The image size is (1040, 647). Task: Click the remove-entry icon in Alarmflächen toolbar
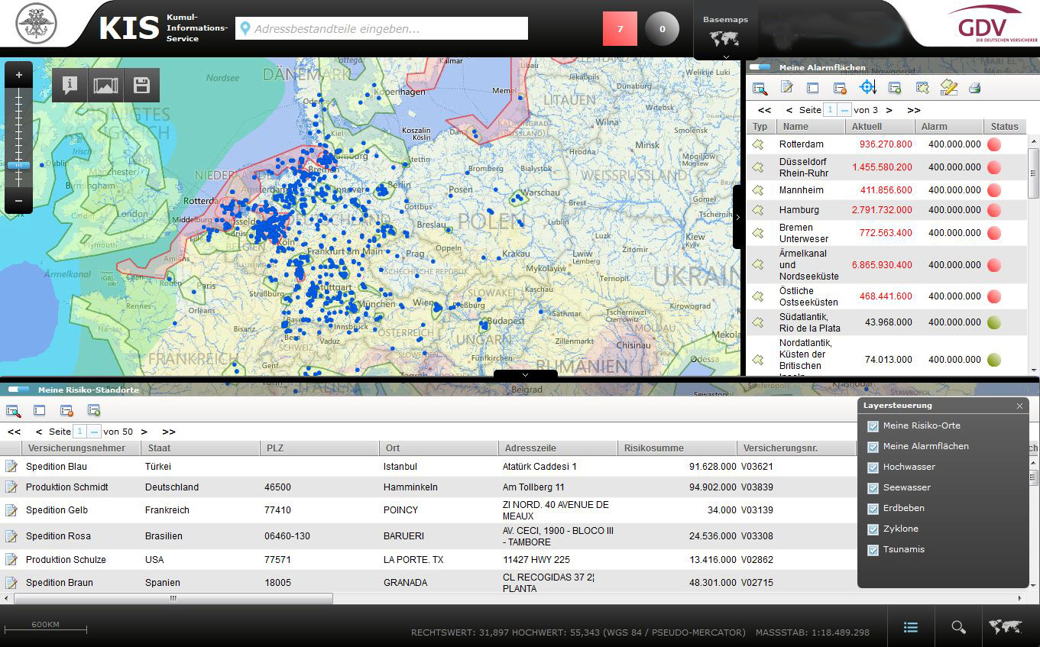[840, 88]
